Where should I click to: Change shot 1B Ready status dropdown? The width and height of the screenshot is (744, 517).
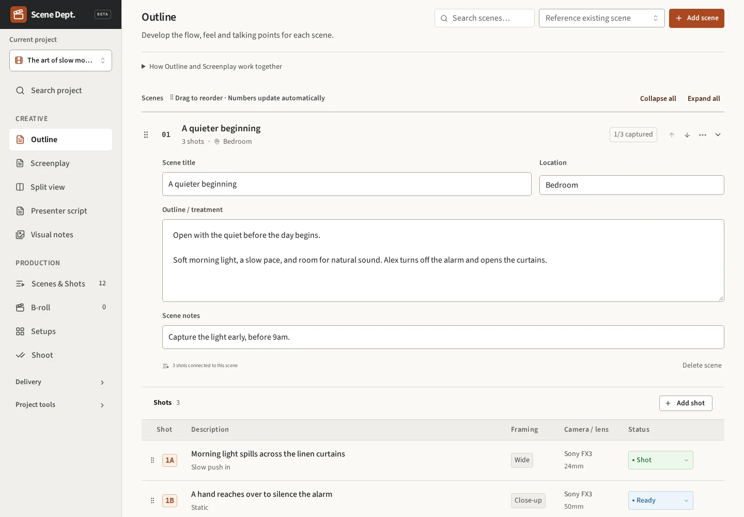(x=660, y=500)
